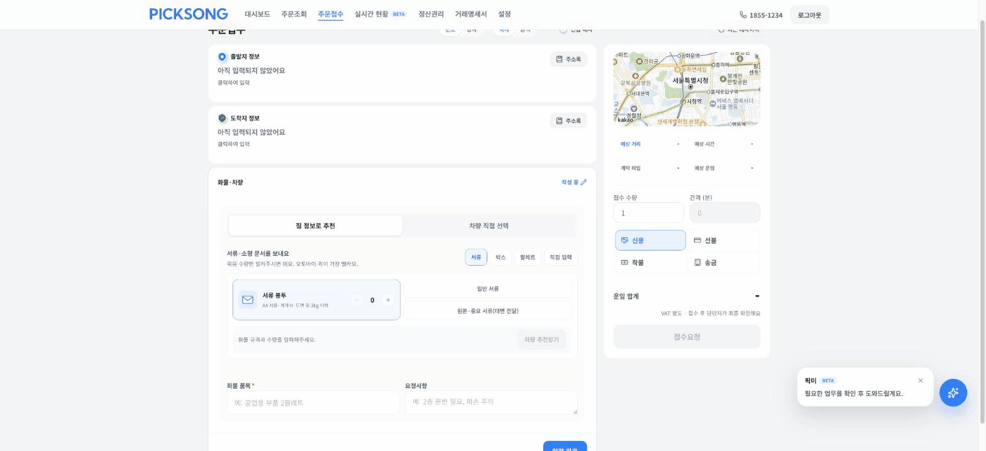The height and width of the screenshot is (451, 986).
Task: Click the PICKSONG logo
Action: [x=189, y=14]
